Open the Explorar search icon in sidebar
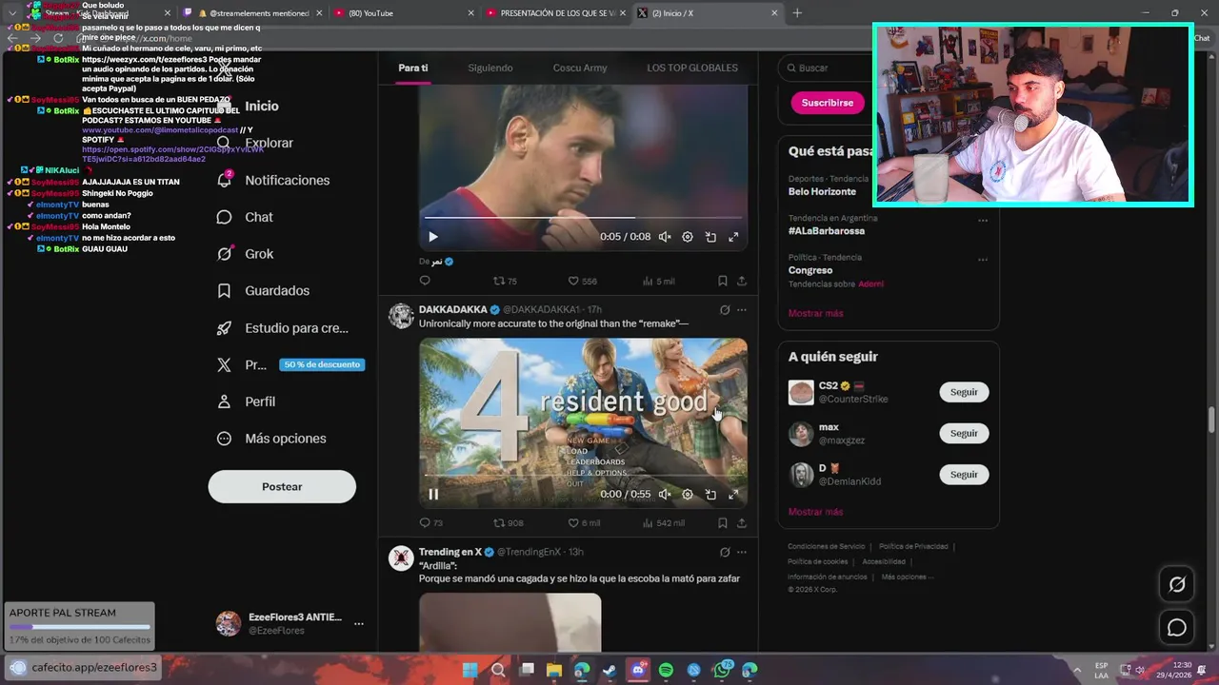1219x685 pixels. (224, 143)
